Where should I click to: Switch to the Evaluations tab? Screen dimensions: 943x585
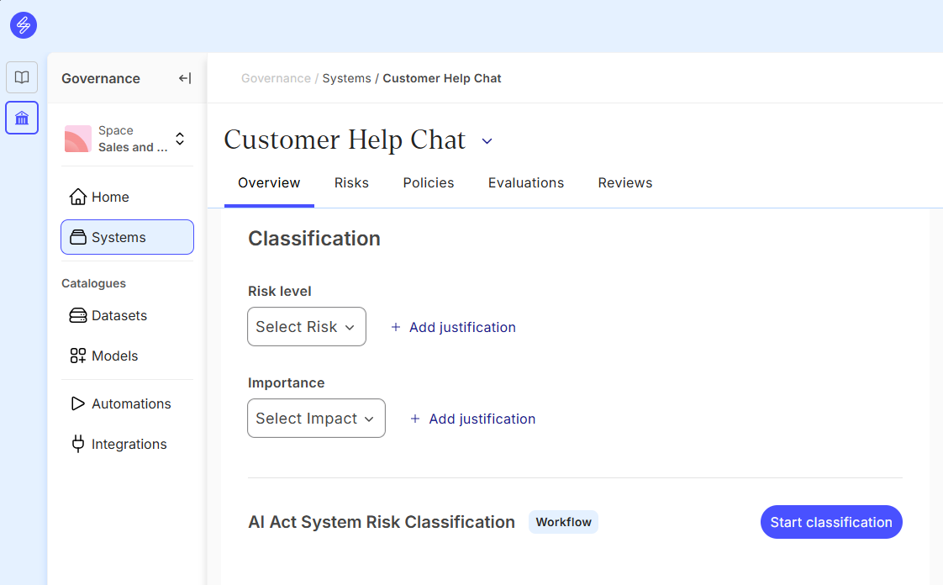click(526, 182)
